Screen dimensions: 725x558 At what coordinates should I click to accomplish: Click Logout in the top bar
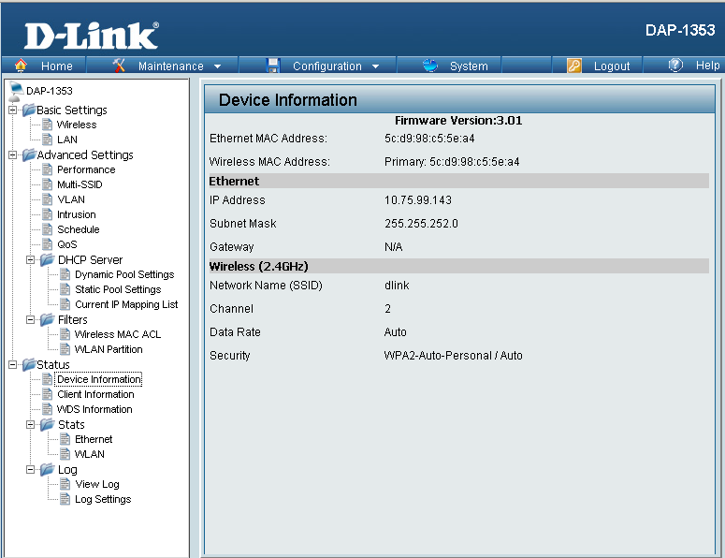click(612, 66)
